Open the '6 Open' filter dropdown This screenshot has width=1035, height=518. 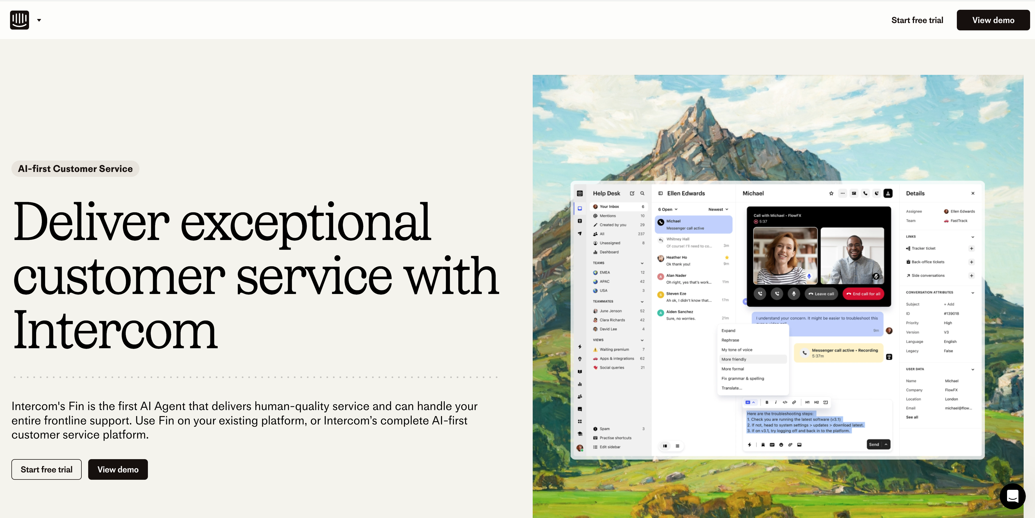click(x=668, y=209)
